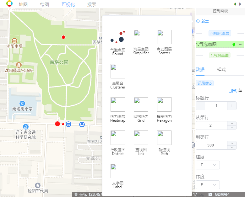
Task: Select the 热力图层 Heatmap layer type
Action: click(118, 110)
